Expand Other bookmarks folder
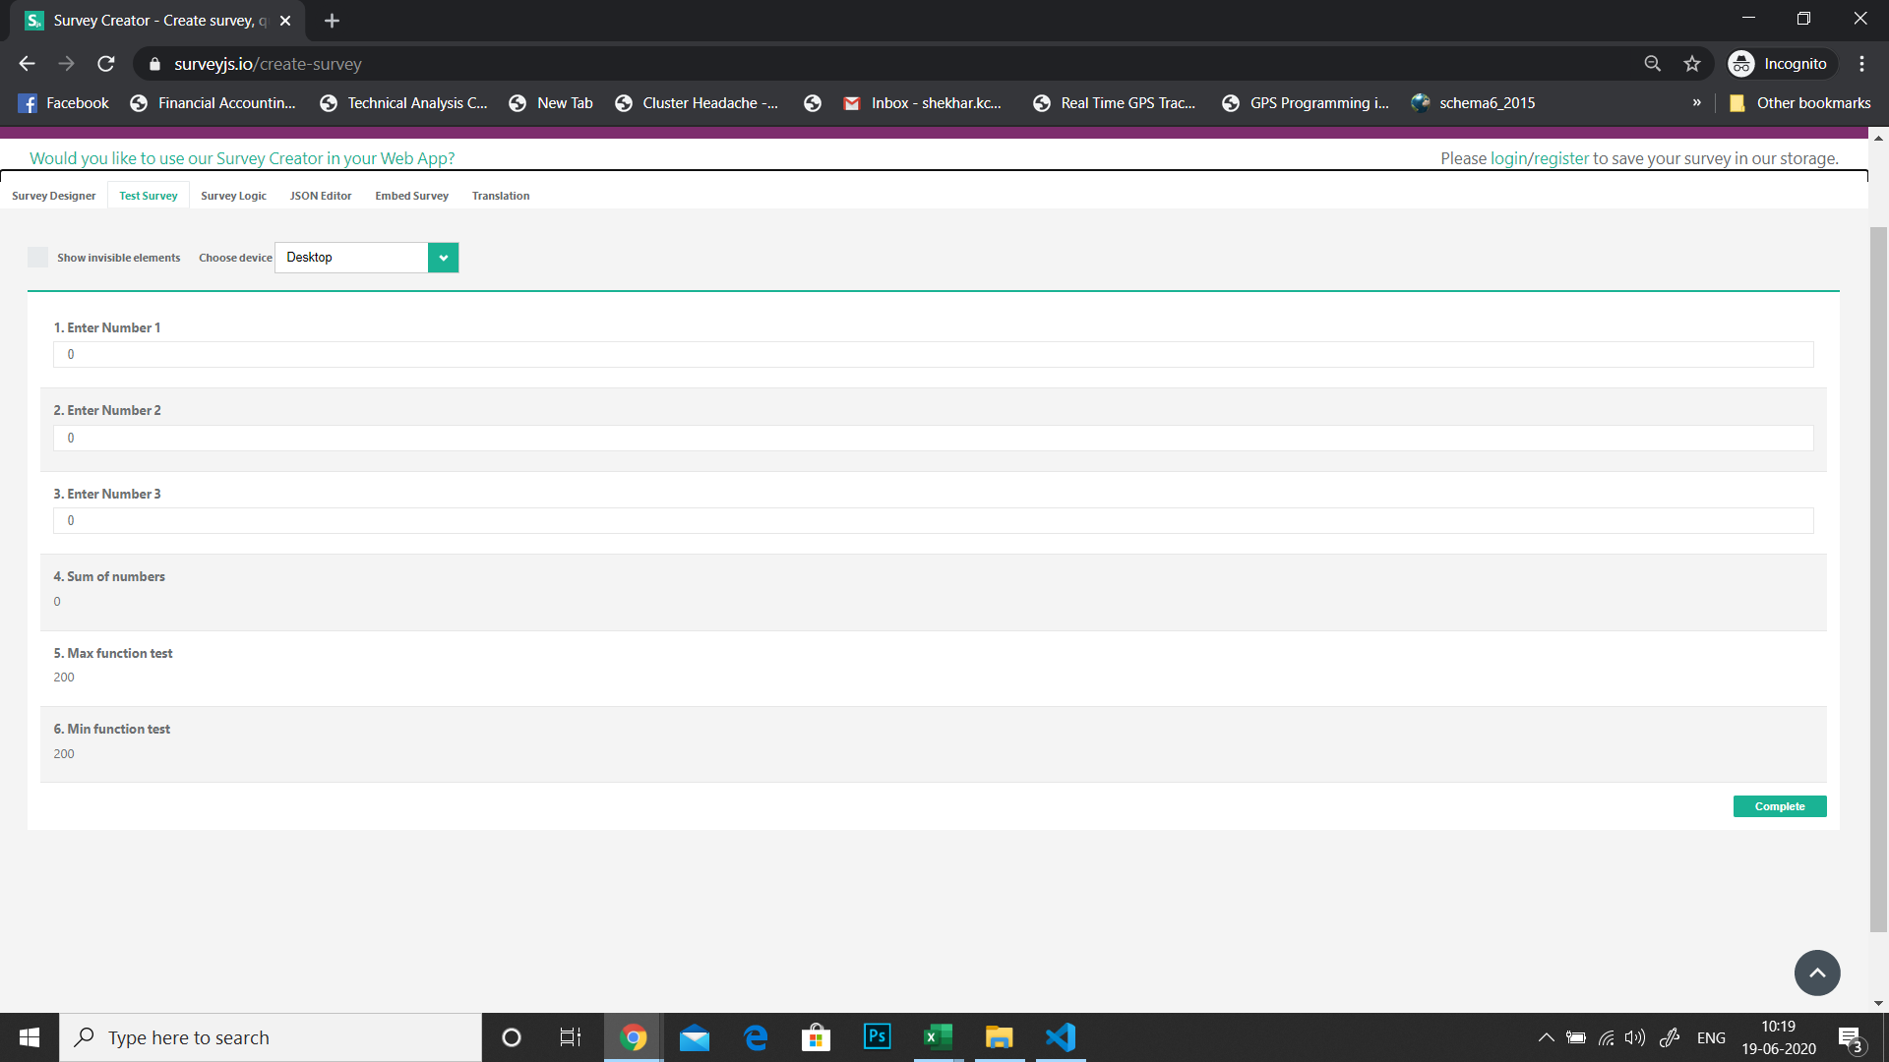 tap(1799, 102)
